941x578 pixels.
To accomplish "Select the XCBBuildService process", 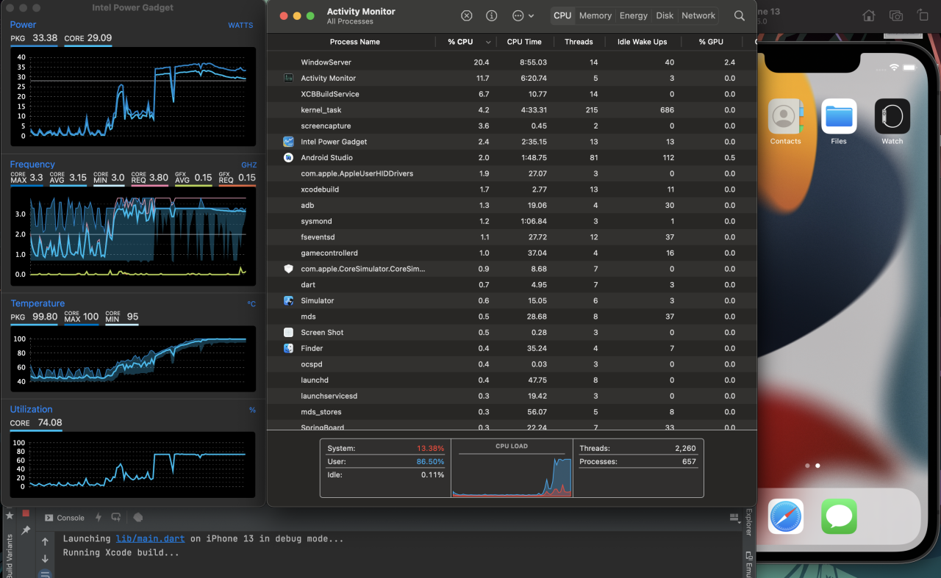I will (x=512, y=94).
